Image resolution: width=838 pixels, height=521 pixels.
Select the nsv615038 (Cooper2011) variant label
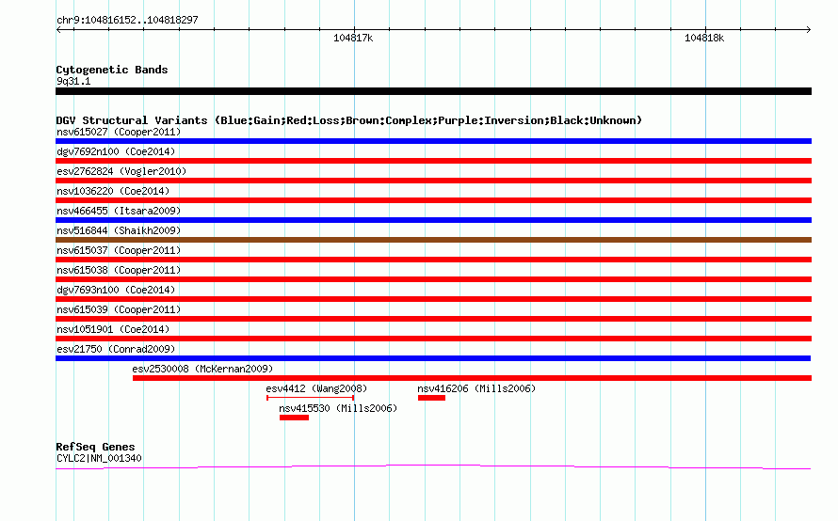119,270
